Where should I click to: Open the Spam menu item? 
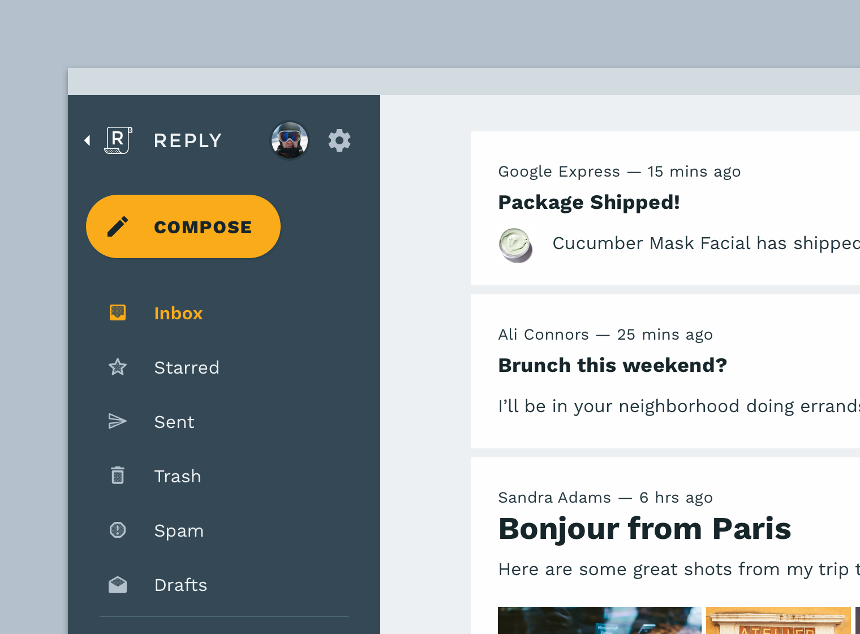(179, 531)
